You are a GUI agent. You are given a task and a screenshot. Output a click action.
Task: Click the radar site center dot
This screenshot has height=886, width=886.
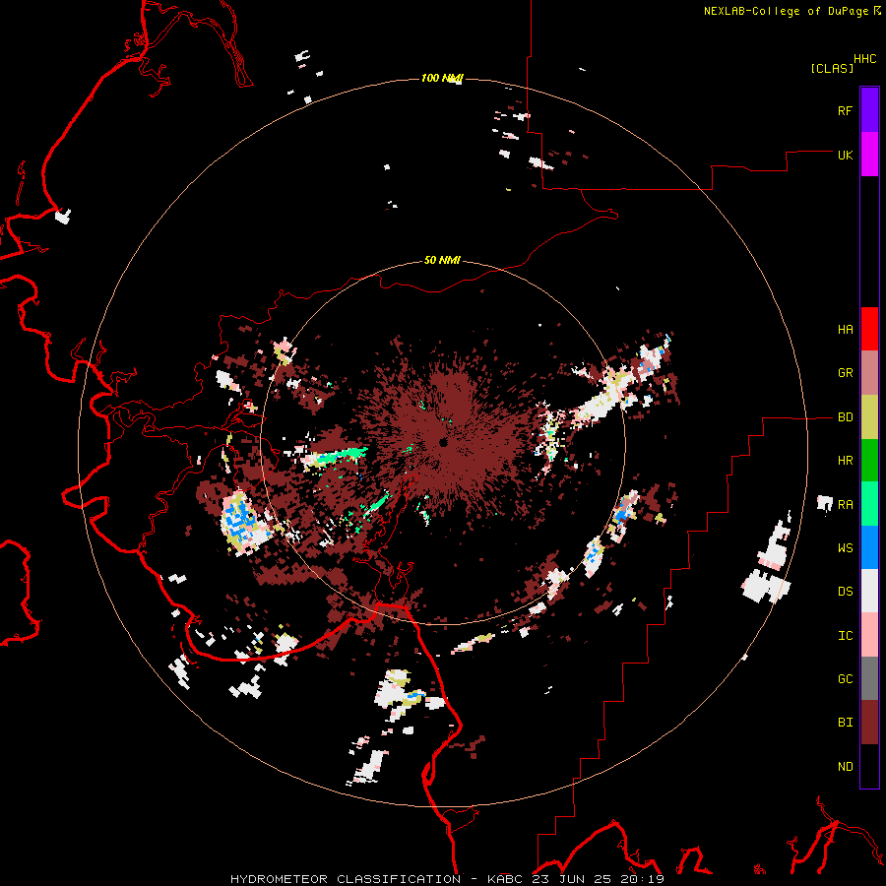pos(443,442)
